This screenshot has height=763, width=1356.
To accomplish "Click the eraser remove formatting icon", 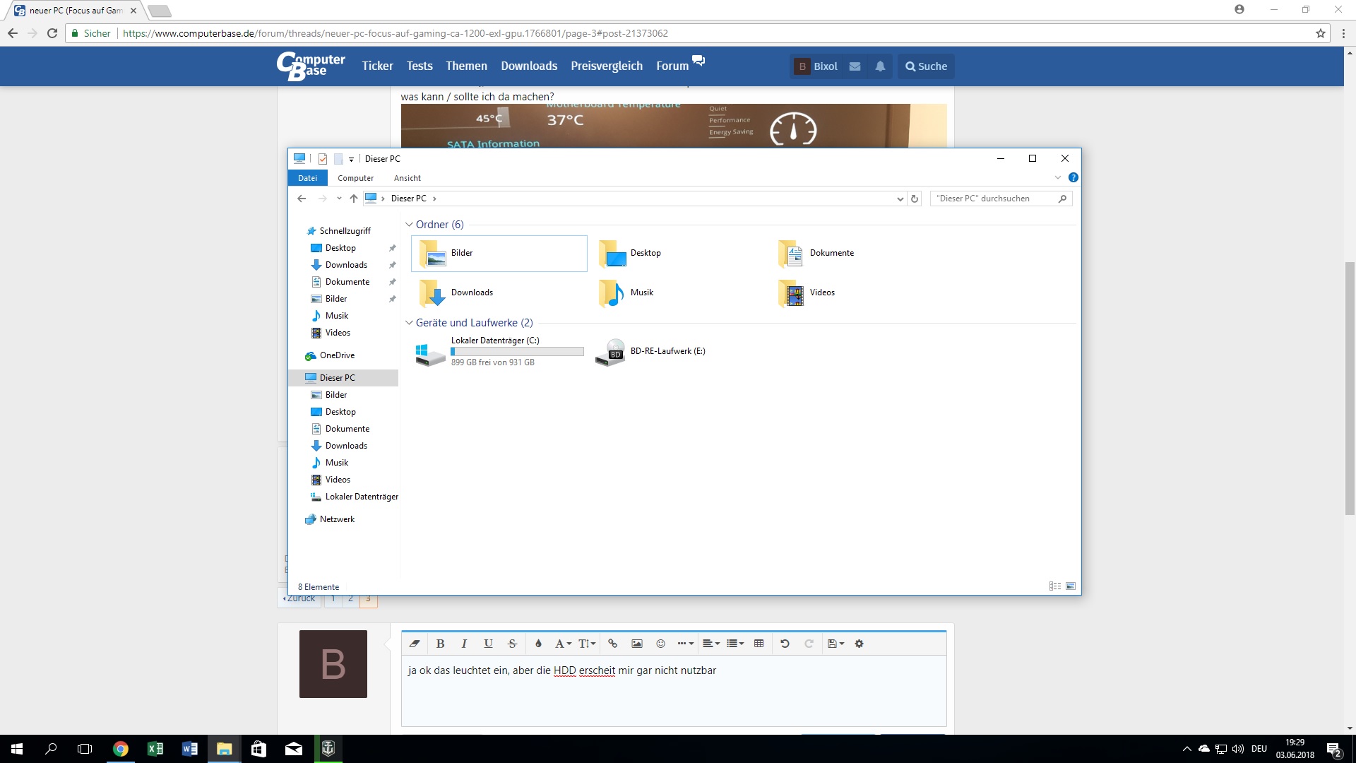I will coord(415,644).
